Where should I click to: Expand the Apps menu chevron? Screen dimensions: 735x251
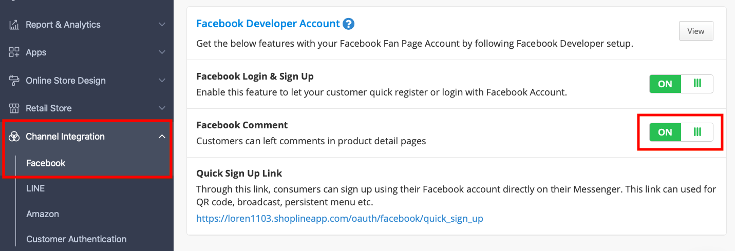(162, 52)
